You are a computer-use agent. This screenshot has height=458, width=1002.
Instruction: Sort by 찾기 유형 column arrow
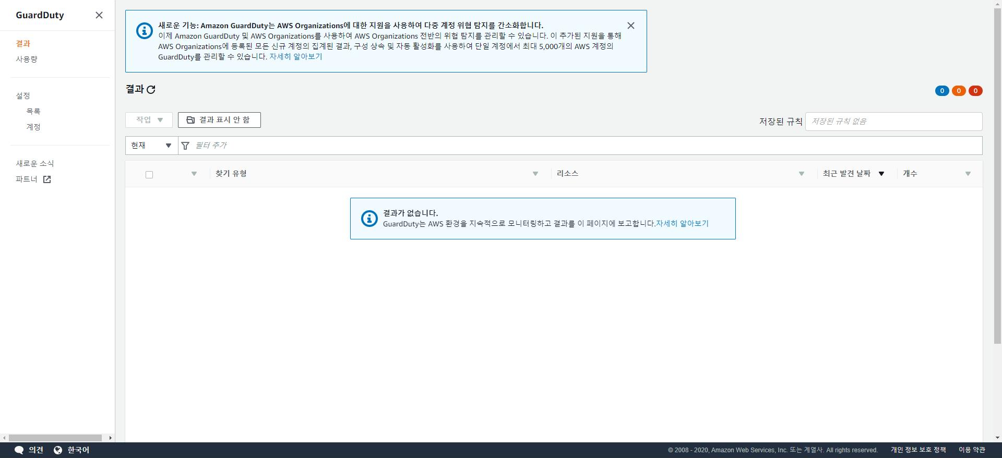coord(535,174)
